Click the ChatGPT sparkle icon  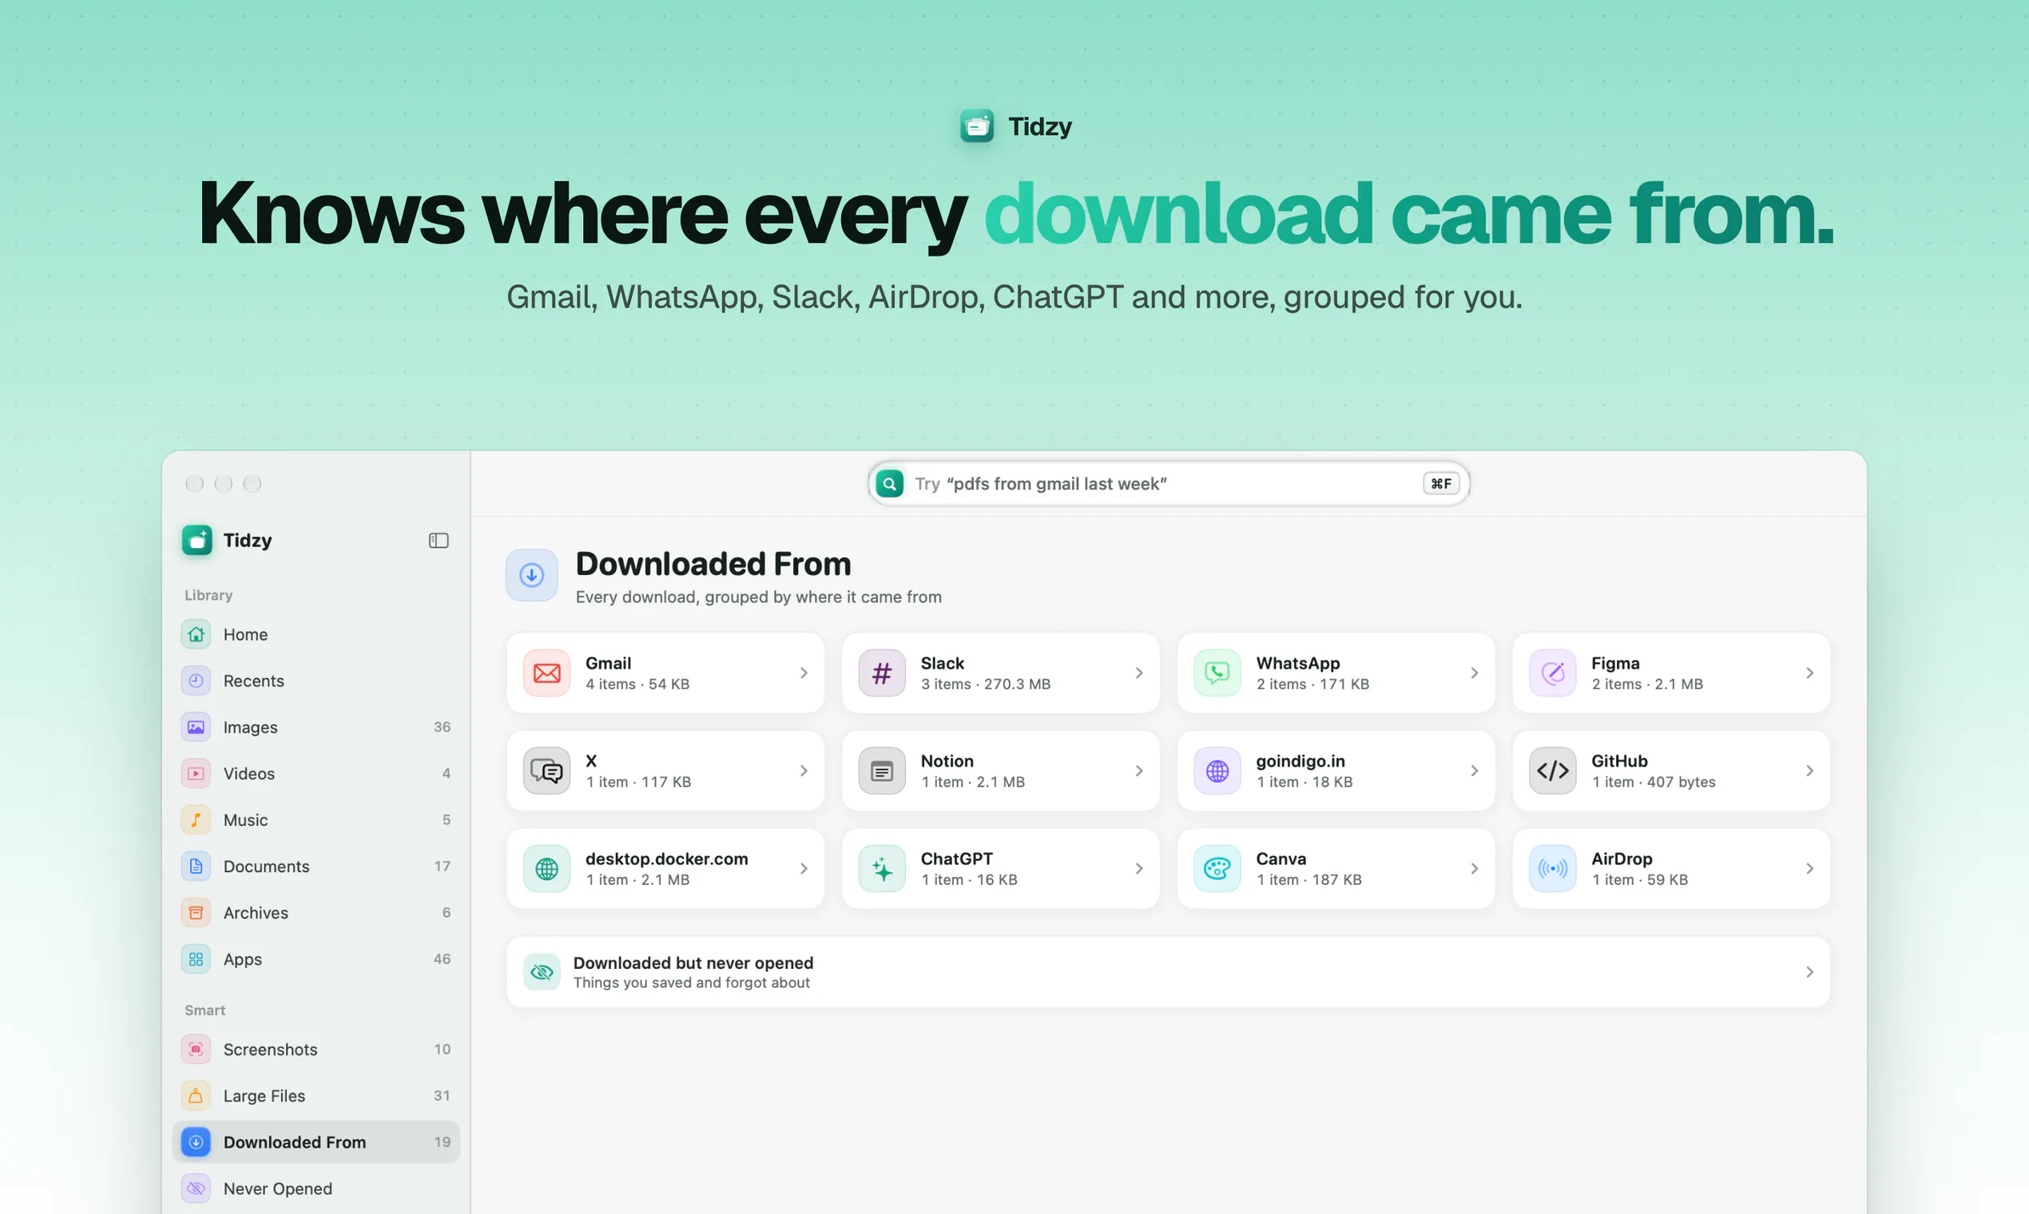click(882, 868)
